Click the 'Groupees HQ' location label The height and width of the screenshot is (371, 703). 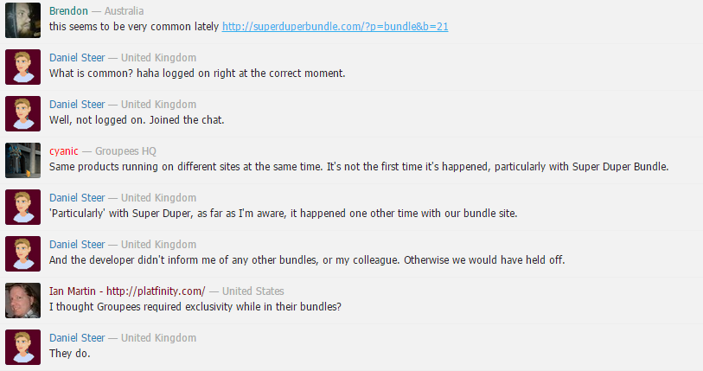coord(125,151)
